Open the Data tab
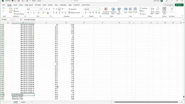This screenshot has width=185, height=104. click(44, 5)
